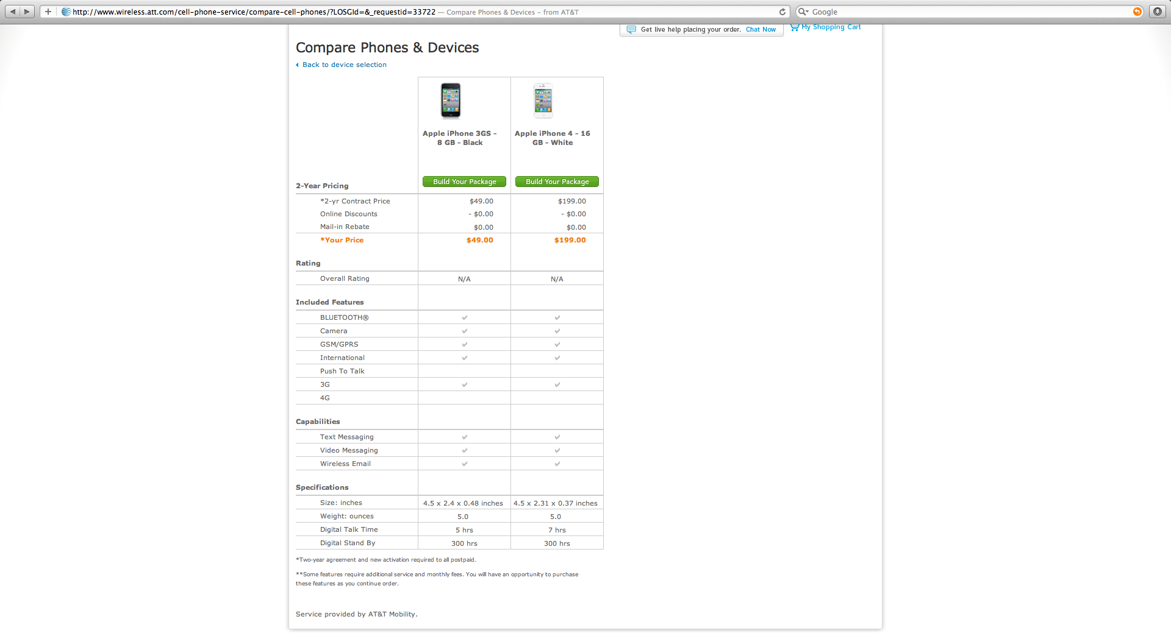Click the iPhone 3GS black phone image
The width and height of the screenshot is (1171, 636).
451,101
